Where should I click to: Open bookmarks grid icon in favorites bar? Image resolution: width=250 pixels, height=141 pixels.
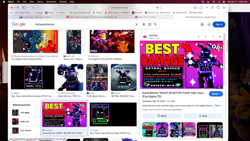point(11,13)
